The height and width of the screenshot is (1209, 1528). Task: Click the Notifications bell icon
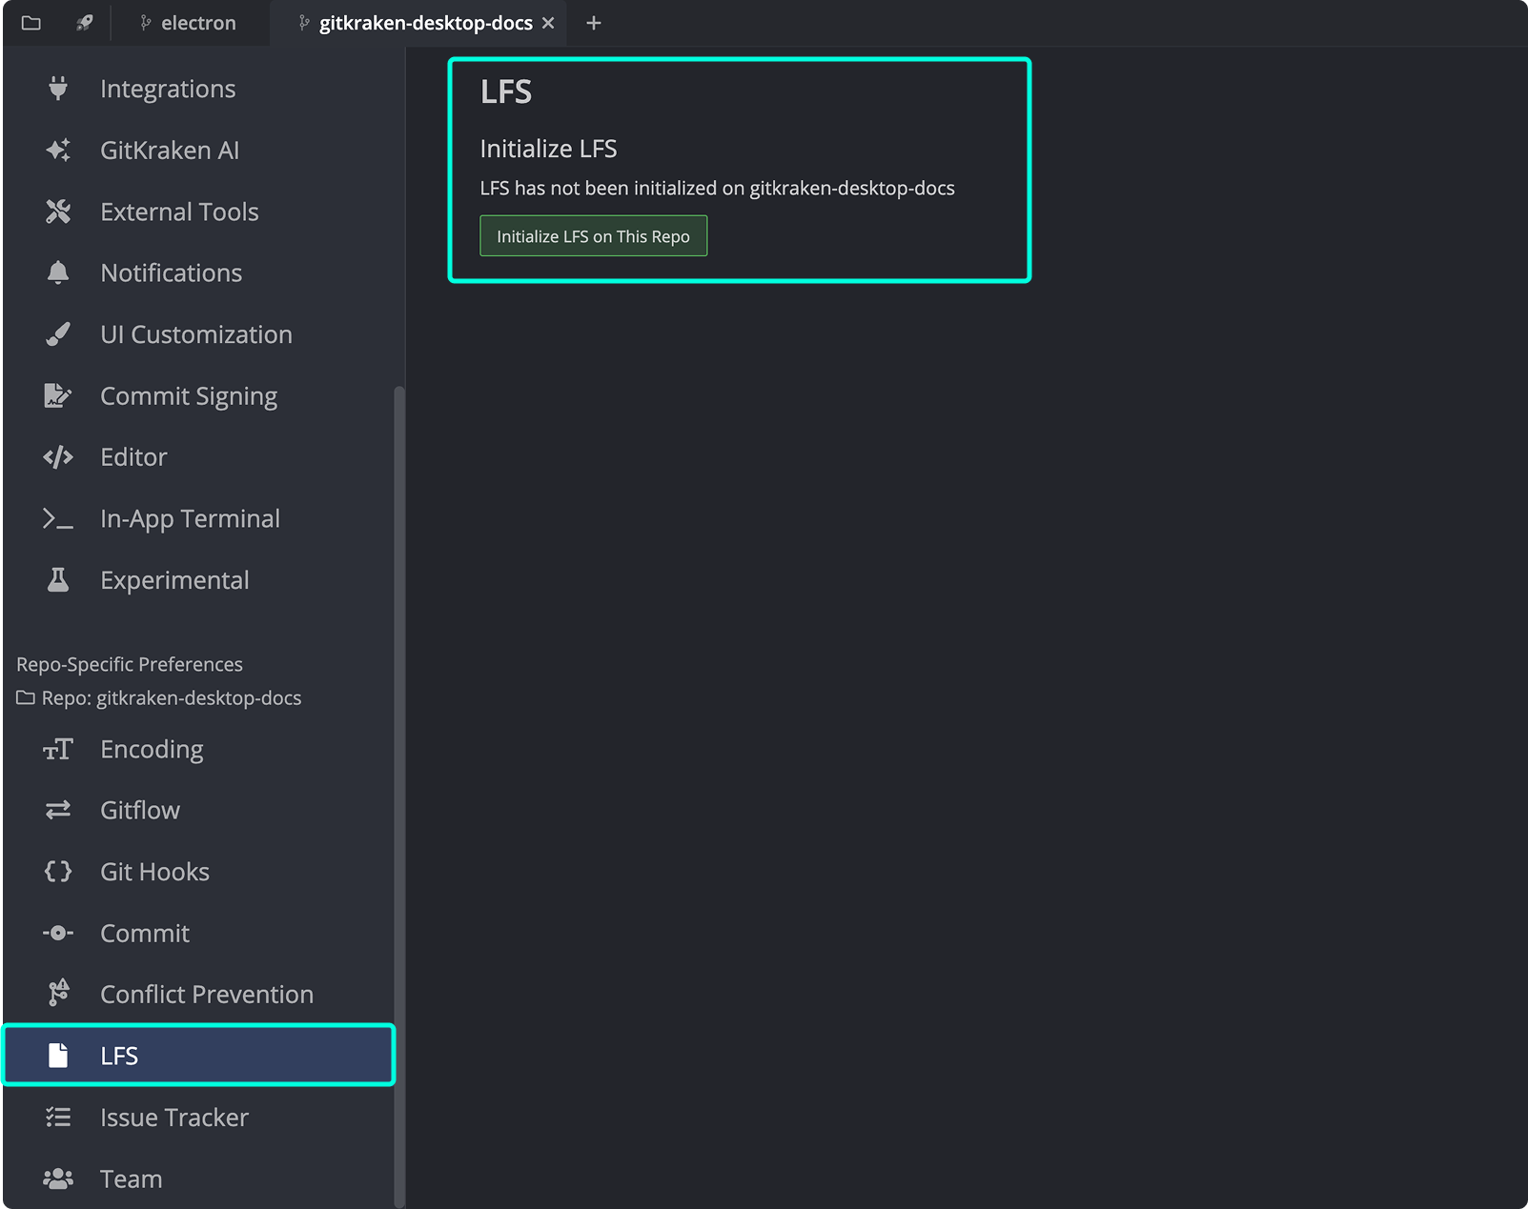tap(57, 272)
